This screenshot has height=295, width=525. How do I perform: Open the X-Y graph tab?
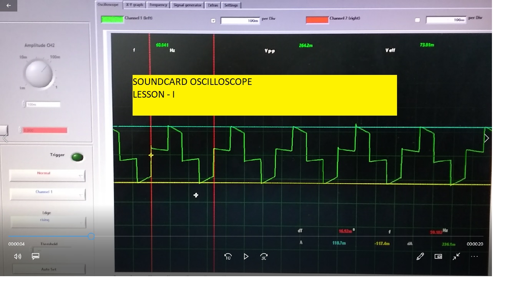coord(134,5)
